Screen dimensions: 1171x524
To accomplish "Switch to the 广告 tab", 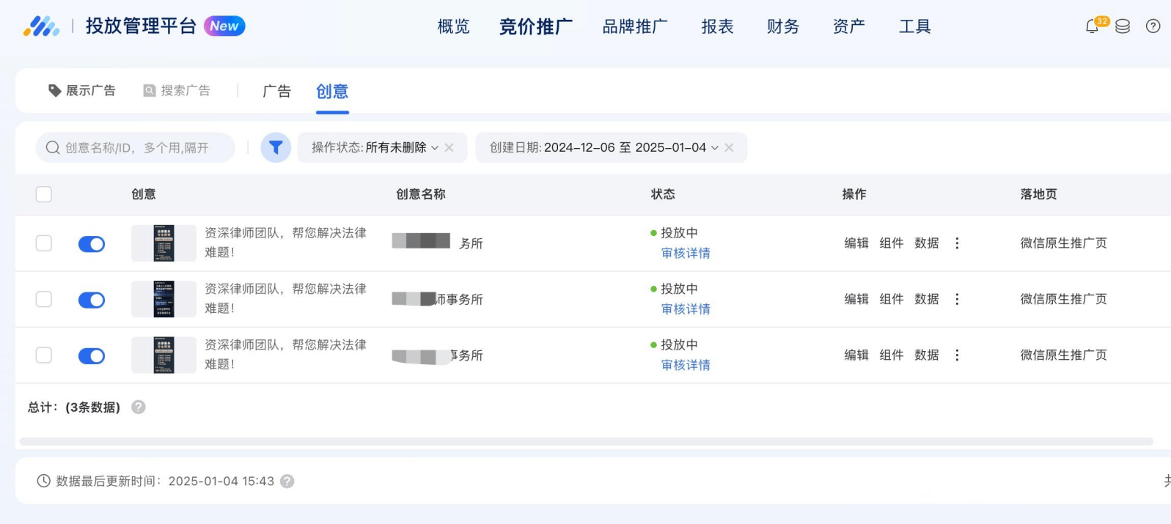I will (x=276, y=92).
